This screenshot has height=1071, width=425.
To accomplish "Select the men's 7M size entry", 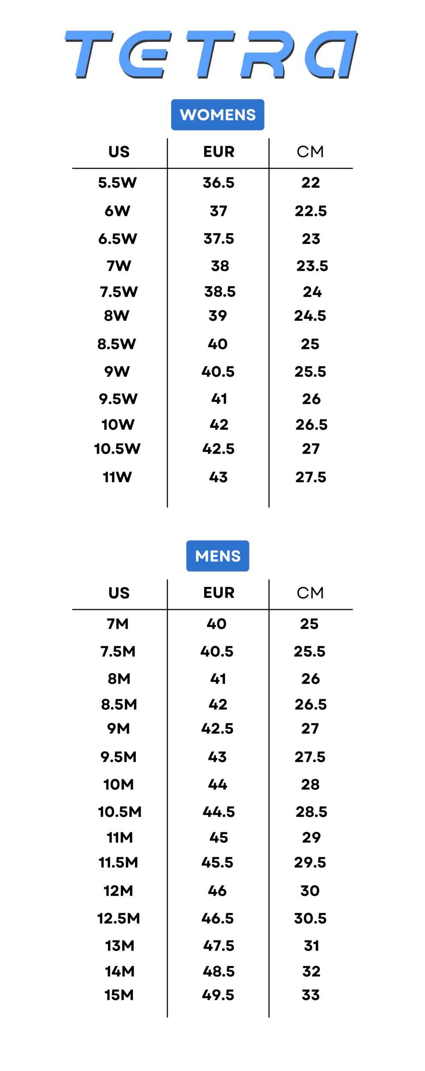I will (118, 624).
